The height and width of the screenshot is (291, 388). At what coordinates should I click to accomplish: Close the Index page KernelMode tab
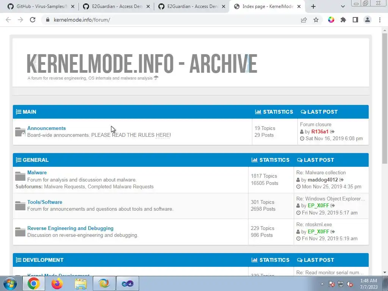coord(299,7)
